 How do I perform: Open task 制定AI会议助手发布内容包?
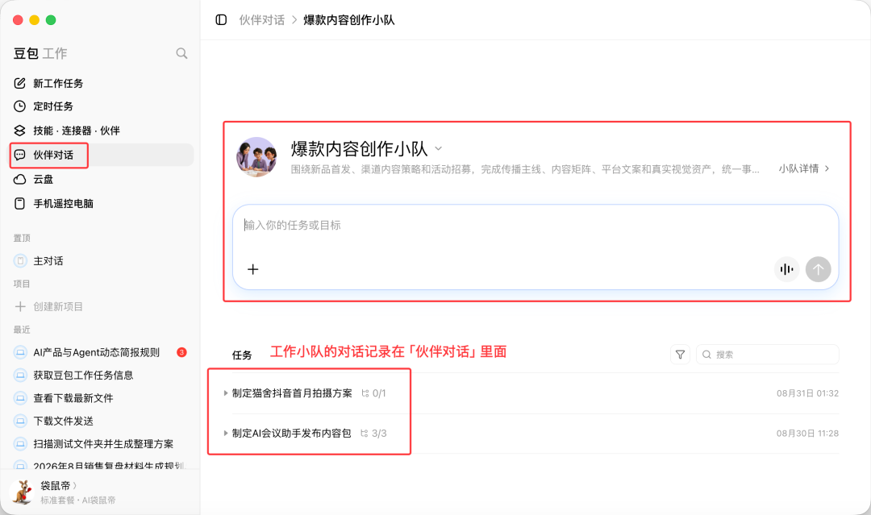click(292, 433)
